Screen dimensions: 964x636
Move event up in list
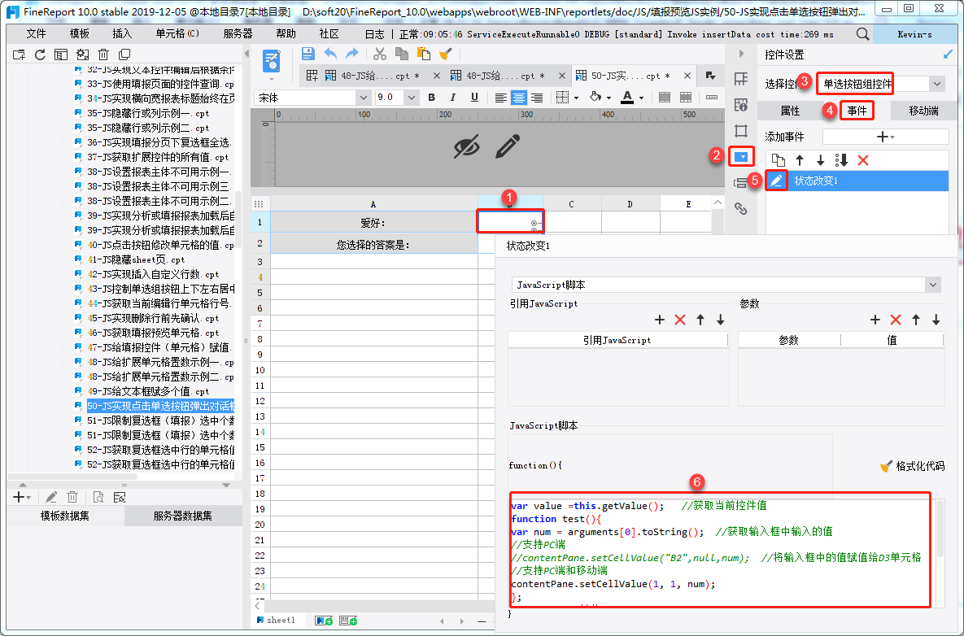[x=799, y=160]
